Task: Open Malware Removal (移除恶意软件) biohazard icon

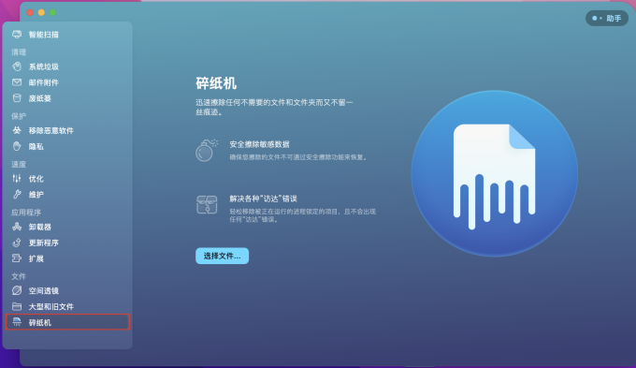Action: 17,130
